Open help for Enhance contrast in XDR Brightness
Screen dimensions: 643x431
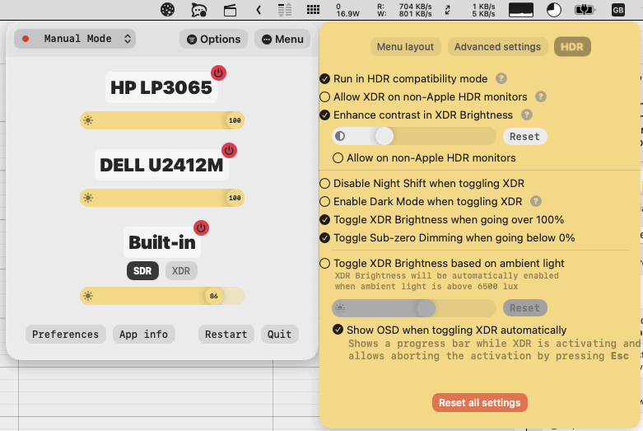click(x=527, y=115)
